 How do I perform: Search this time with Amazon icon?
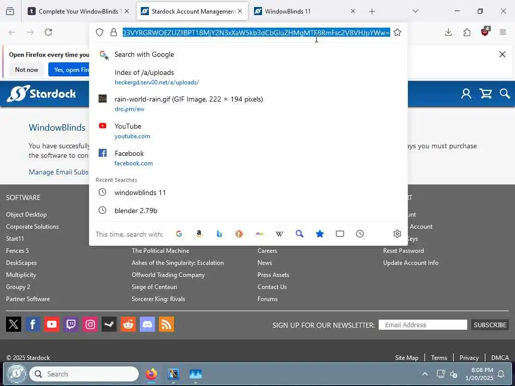[x=199, y=234]
